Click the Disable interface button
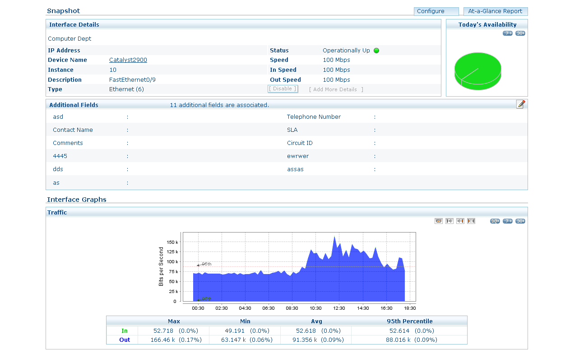The height and width of the screenshot is (363, 570). [x=283, y=89]
